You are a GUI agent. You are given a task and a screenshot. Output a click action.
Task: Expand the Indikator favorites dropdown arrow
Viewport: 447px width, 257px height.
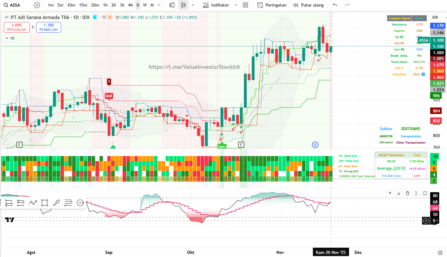236,5
